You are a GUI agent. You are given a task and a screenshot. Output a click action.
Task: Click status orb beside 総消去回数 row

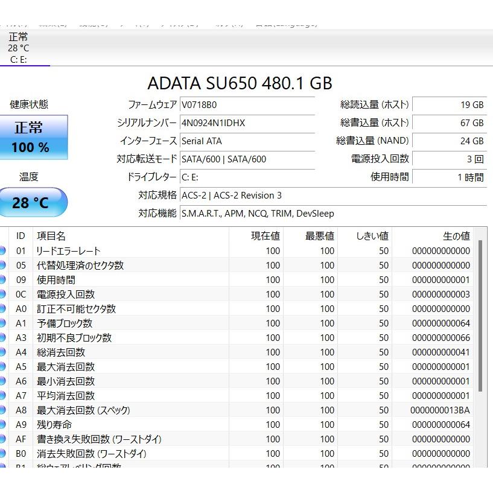pyautogui.click(x=2, y=352)
